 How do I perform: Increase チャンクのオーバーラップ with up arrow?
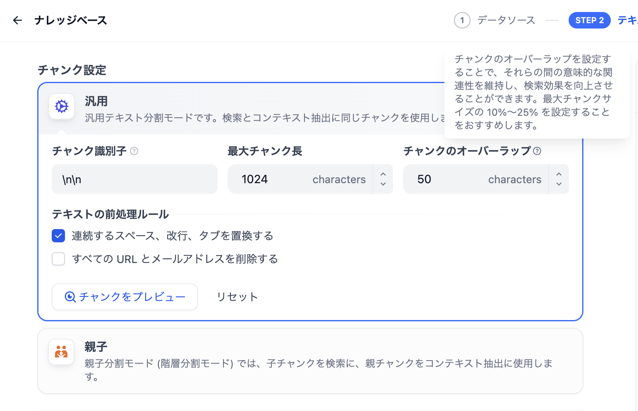[x=559, y=174]
